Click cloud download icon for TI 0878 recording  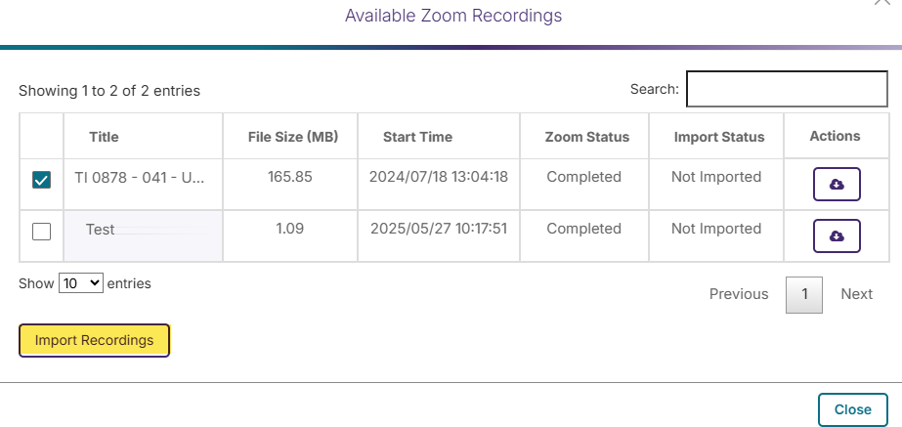pos(837,184)
